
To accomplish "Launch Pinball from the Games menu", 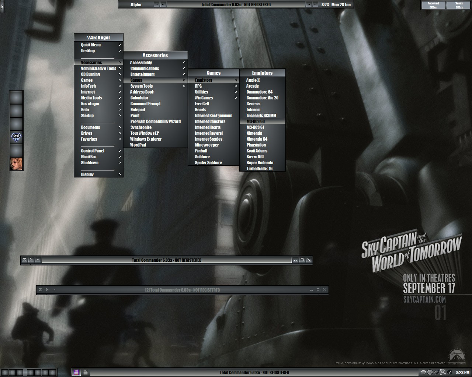I will click(214, 151).
